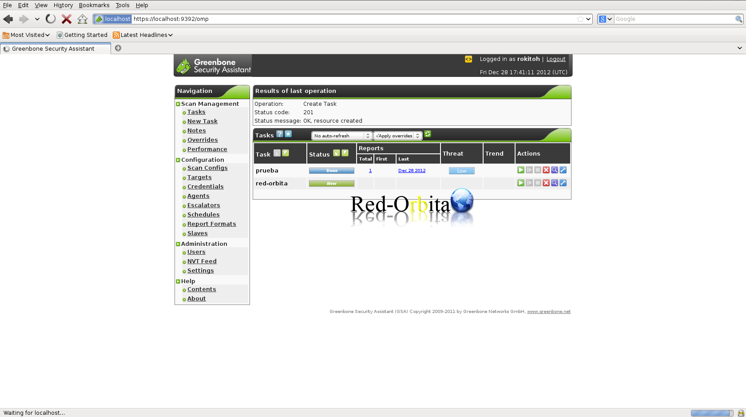Viewport: 746px width, 417px height.
Task: Delete the red-orbita task
Action: pyautogui.click(x=546, y=183)
